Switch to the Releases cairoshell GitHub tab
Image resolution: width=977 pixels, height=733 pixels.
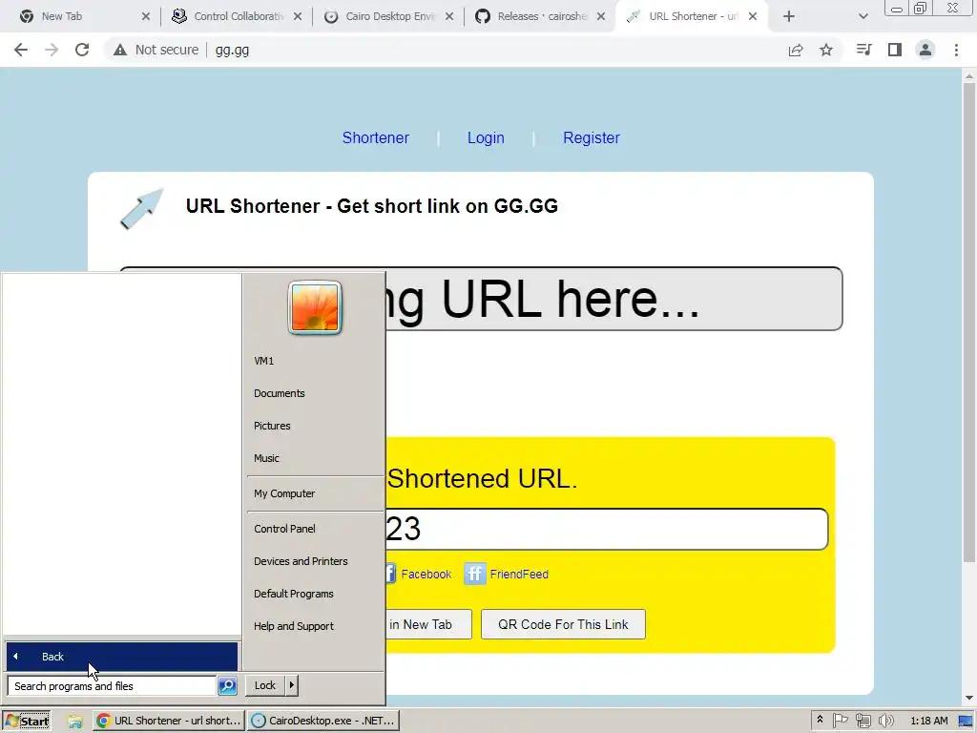pyautogui.click(x=542, y=16)
